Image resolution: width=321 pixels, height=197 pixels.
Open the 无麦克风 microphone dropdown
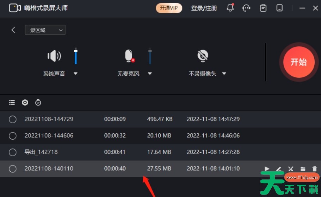(x=150, y=74)
